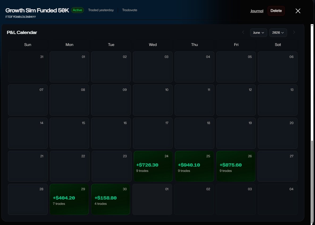This screenshot has width=315, height=225.
Task: Click the vertical scrollbar thumb
Action: tap(312, 182)
